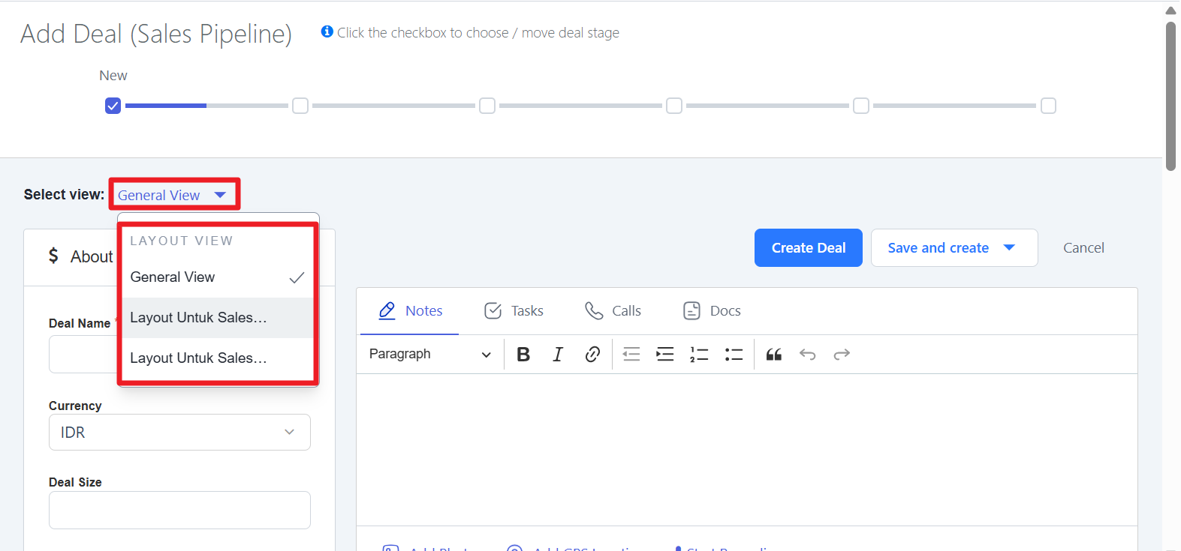Check the last deal stage checkbox

coord(1048,106)
